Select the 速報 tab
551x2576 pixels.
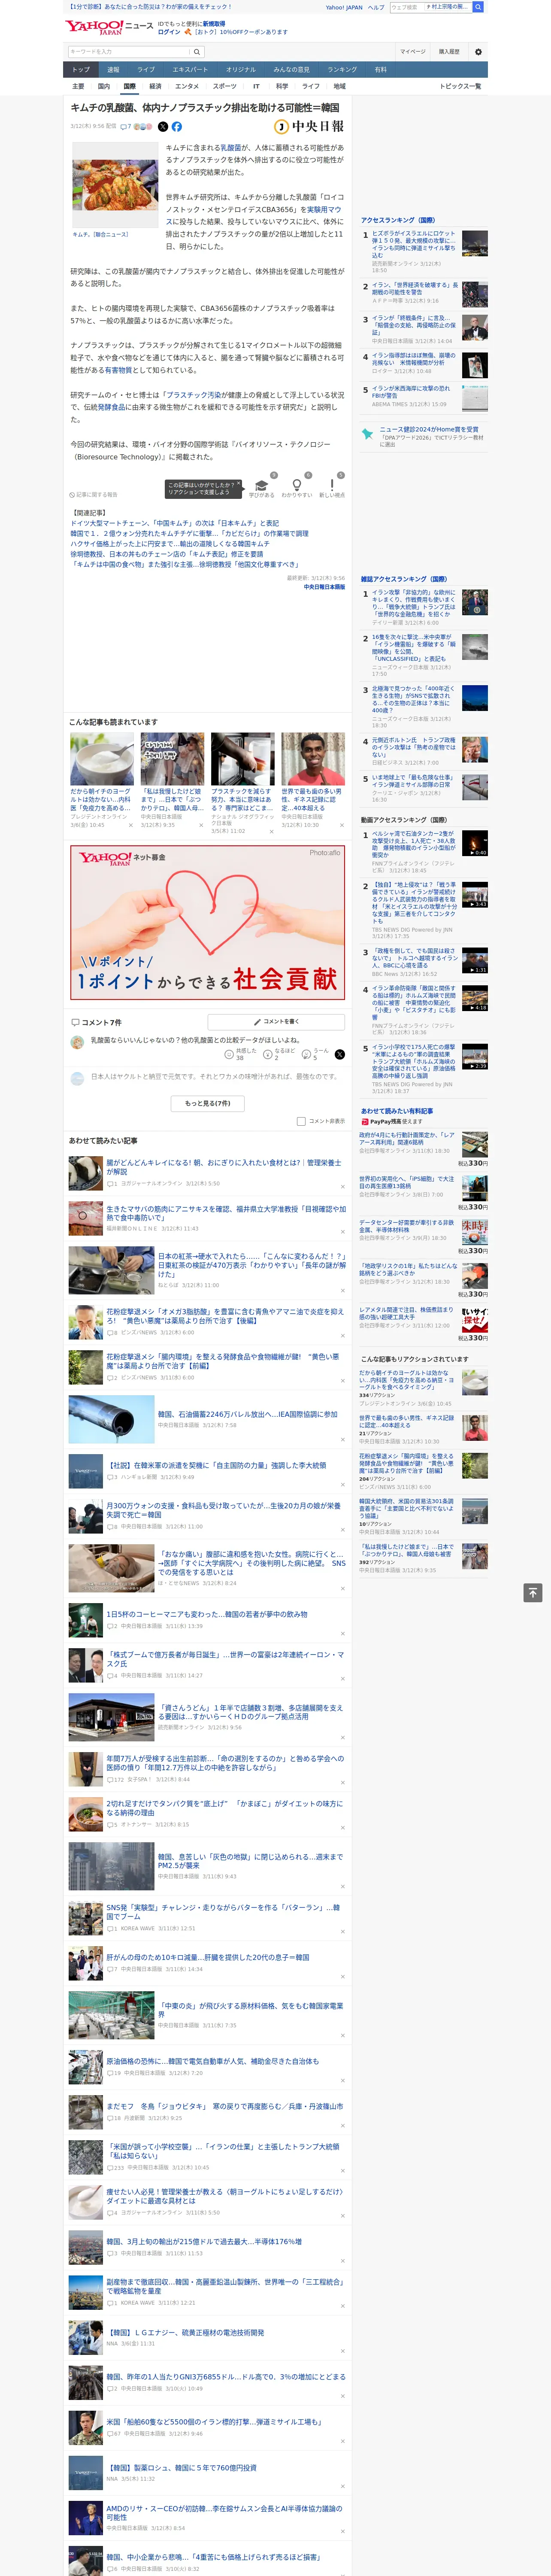[113, 70]
